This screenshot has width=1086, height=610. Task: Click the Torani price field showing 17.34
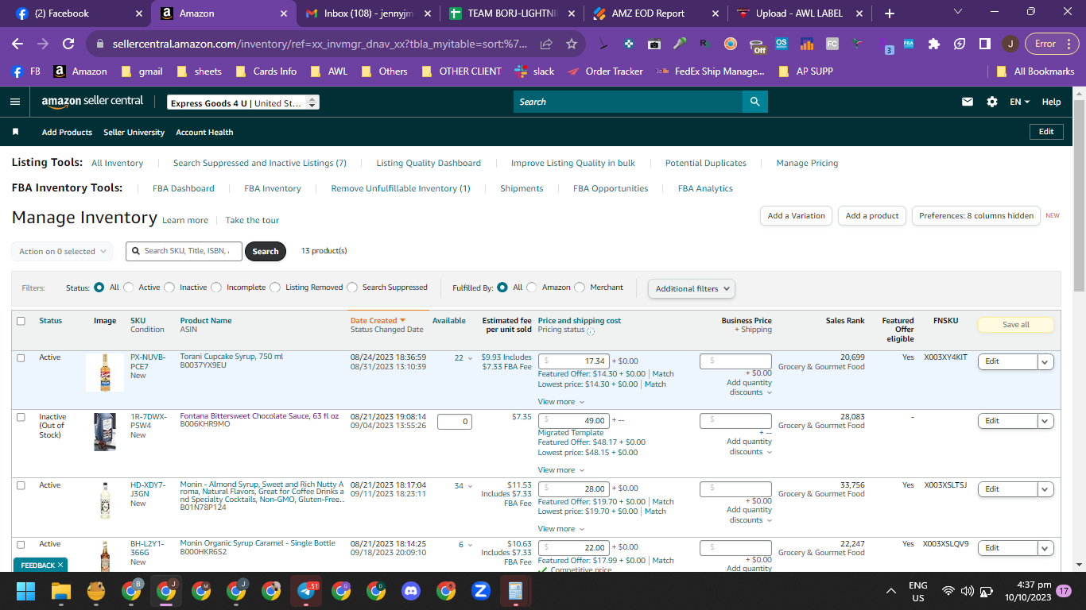(574, 361)
